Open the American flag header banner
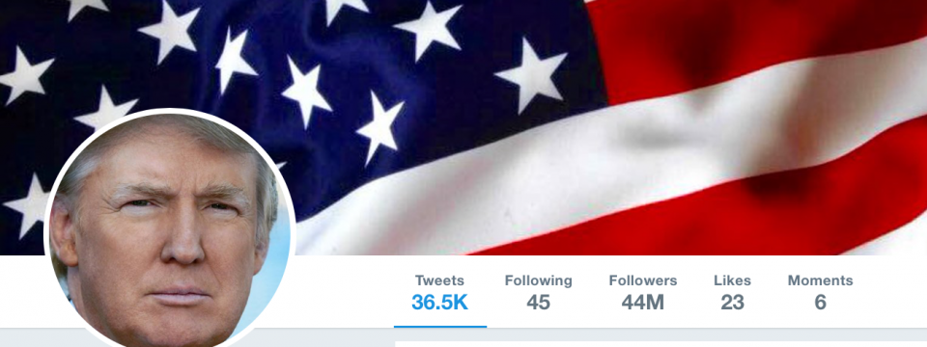Image resolution: width=927 pixels, height=347 pixels. coord(463,127)
